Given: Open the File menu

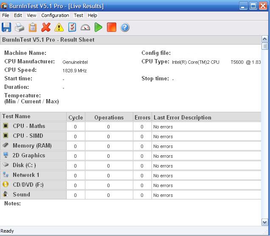Looking at the screenshot, I should 6,15.
